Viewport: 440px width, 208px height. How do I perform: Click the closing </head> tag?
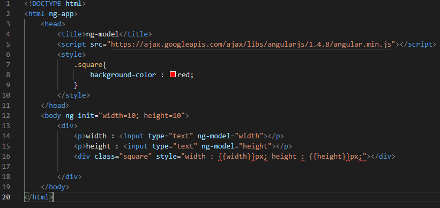pyautogui.click(x=55, y=105)
